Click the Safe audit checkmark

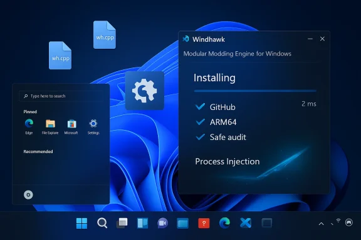coord(201,137)
